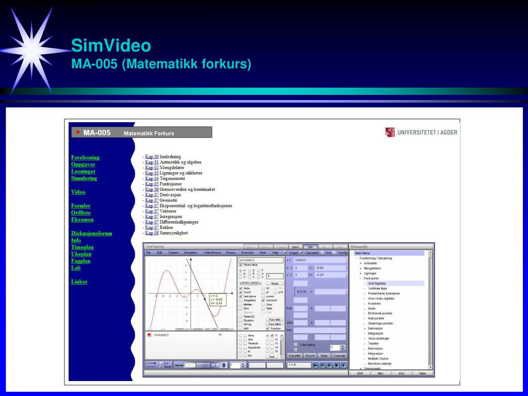Click scroll-down arrow of Matematikk tree
Image resolution: width=528 pixels, height=396 pixels.
click(x=431, y=367)
